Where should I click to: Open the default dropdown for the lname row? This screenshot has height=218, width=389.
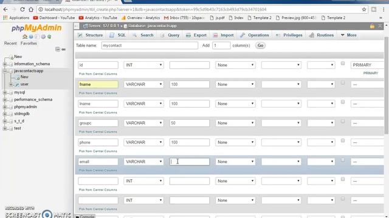tap(235, 104)
